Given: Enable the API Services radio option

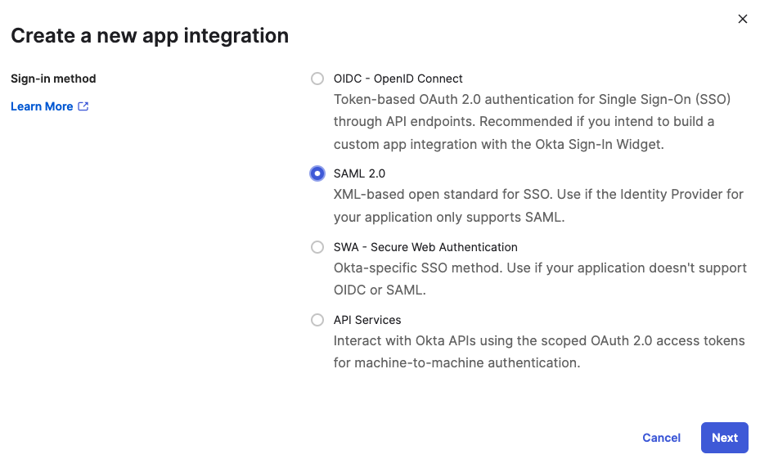Looking at the screenshot, I should (317, 320).
